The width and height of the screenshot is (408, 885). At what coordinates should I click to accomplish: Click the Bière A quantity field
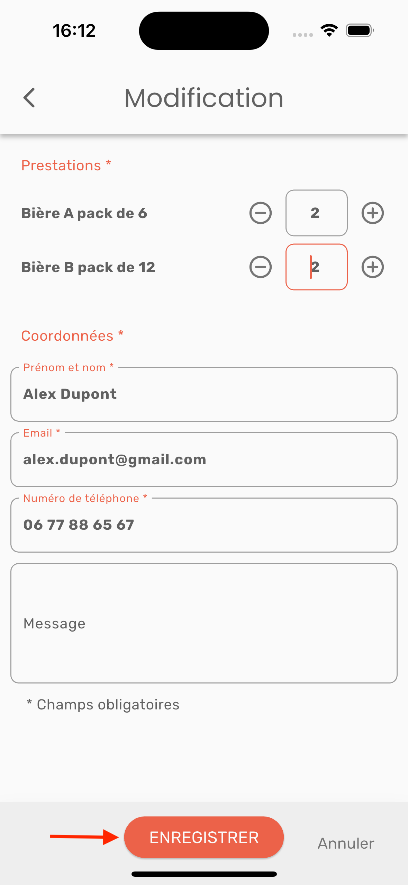316,213
